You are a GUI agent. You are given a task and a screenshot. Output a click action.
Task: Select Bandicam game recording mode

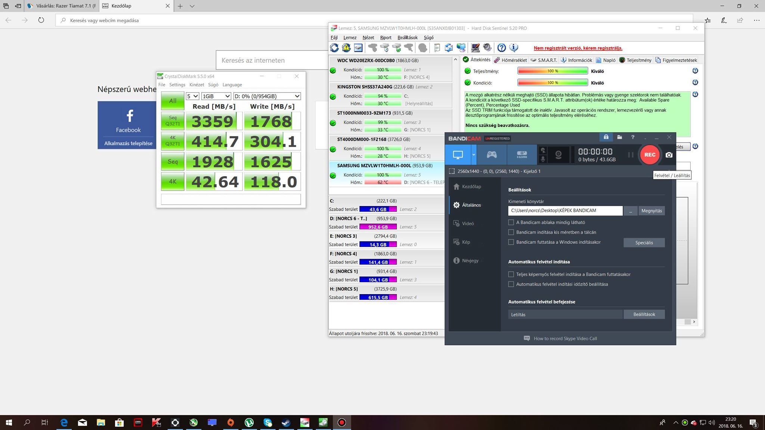point(492,155)
